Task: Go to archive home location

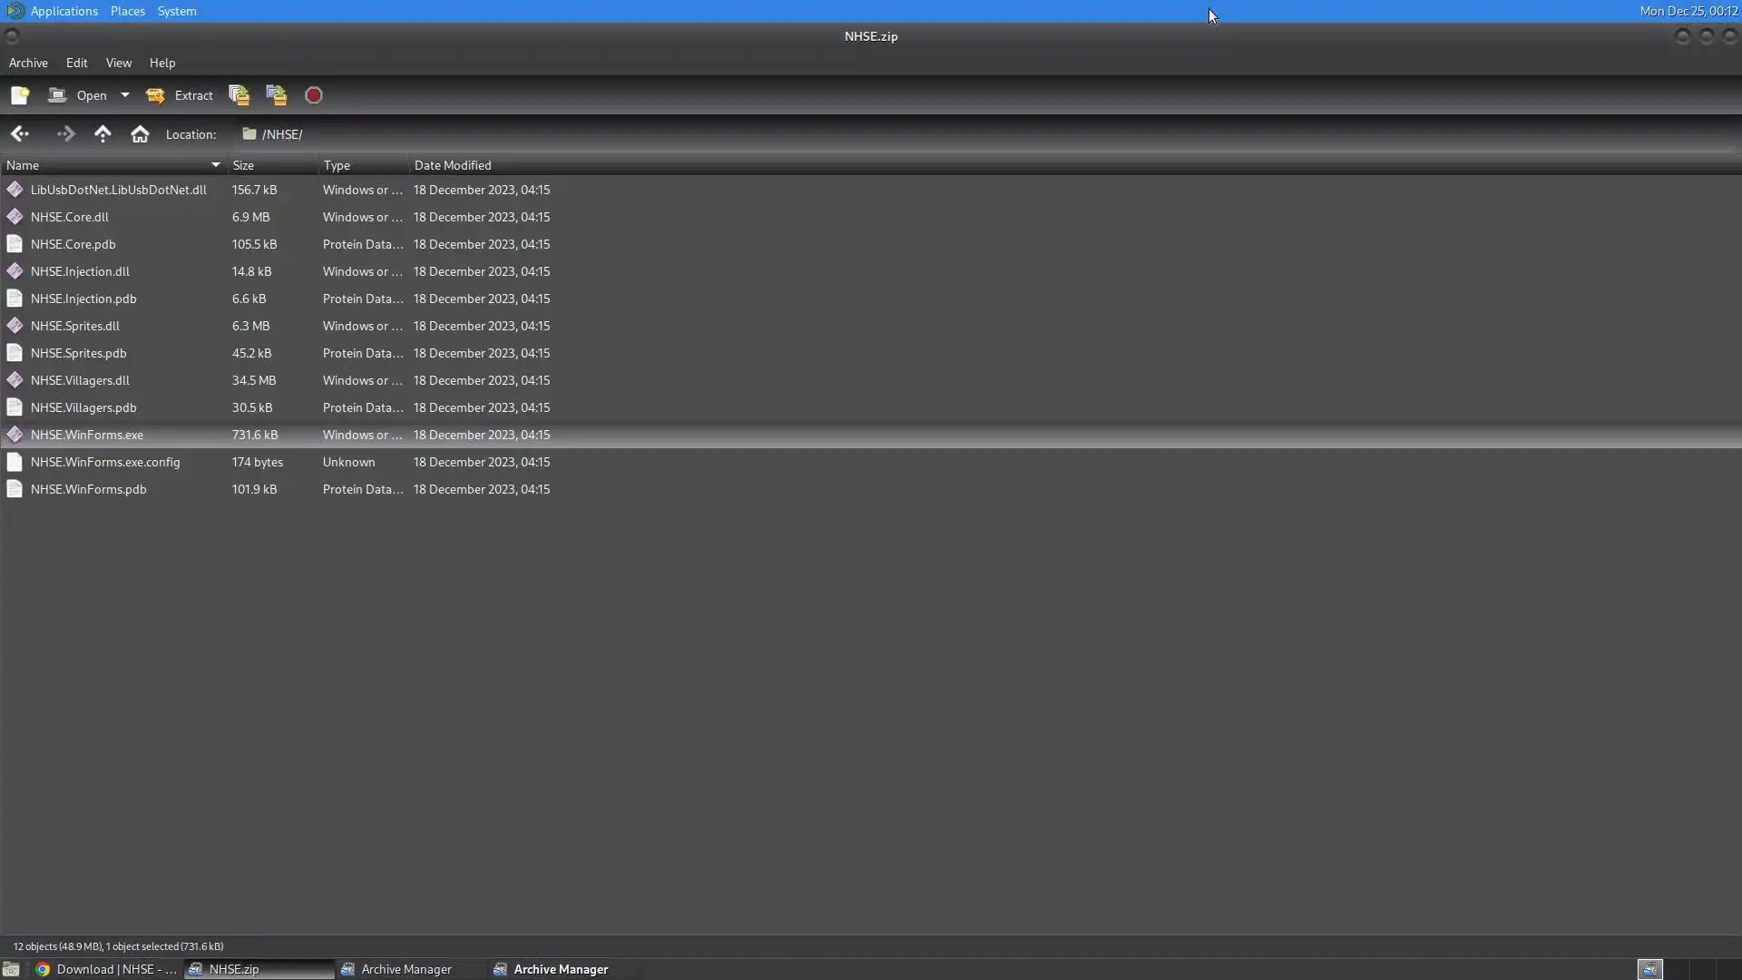Action: [x=140, y=134]
